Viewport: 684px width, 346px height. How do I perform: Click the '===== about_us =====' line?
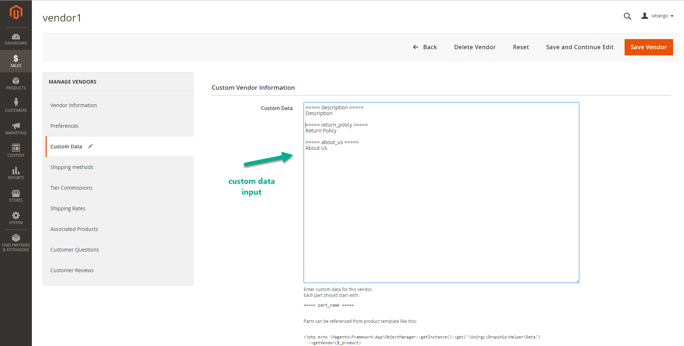(x=332, y=142)
